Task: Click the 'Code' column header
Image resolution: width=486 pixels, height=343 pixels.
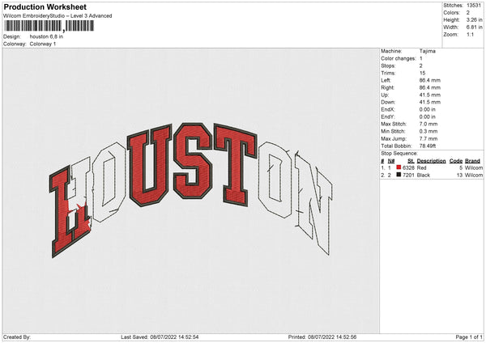Action: coord(456,161)
